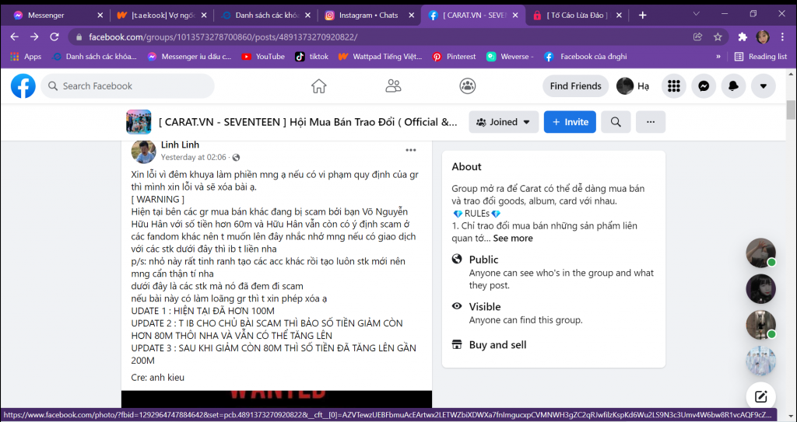This screenshot has height=422, width=797.
Task: Open the Wattpad Tiếng Việt bookmark
Action: [380, 57]
